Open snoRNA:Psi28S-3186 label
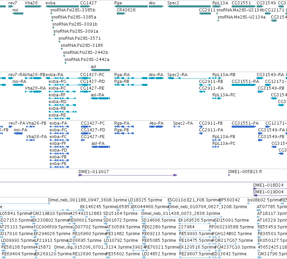287x259 pixels. pos(82,45)
